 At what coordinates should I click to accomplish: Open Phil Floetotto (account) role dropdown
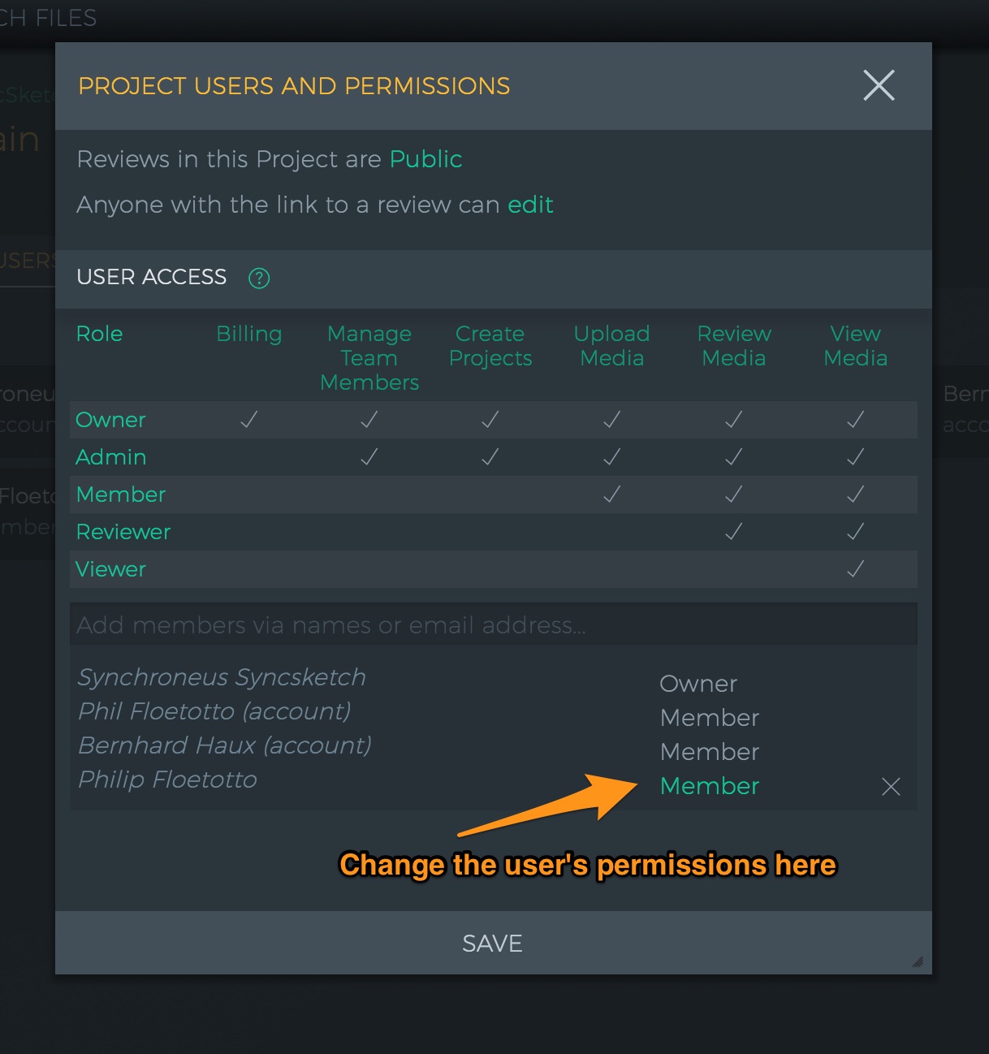[710, 718]
